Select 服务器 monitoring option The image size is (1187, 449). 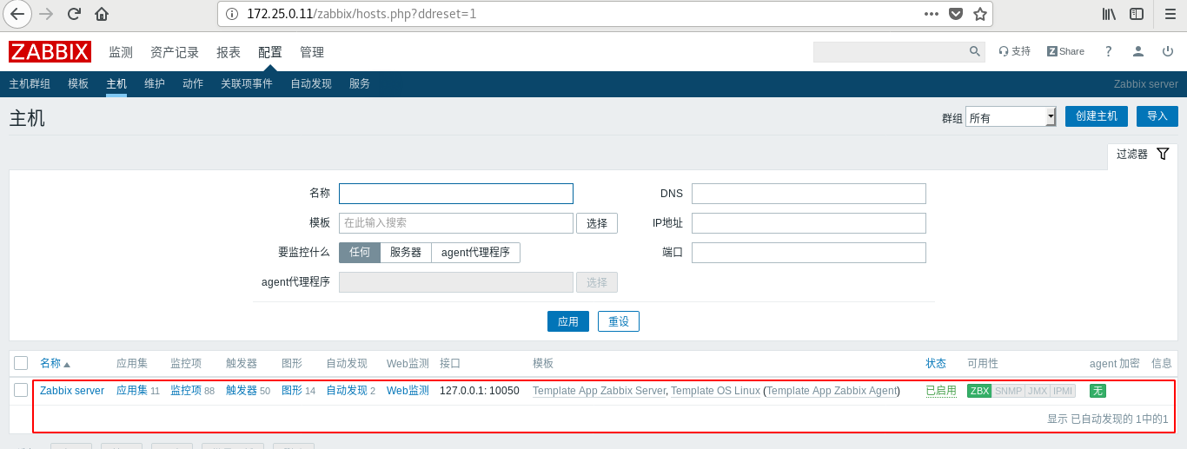click(x=406, y=253)
